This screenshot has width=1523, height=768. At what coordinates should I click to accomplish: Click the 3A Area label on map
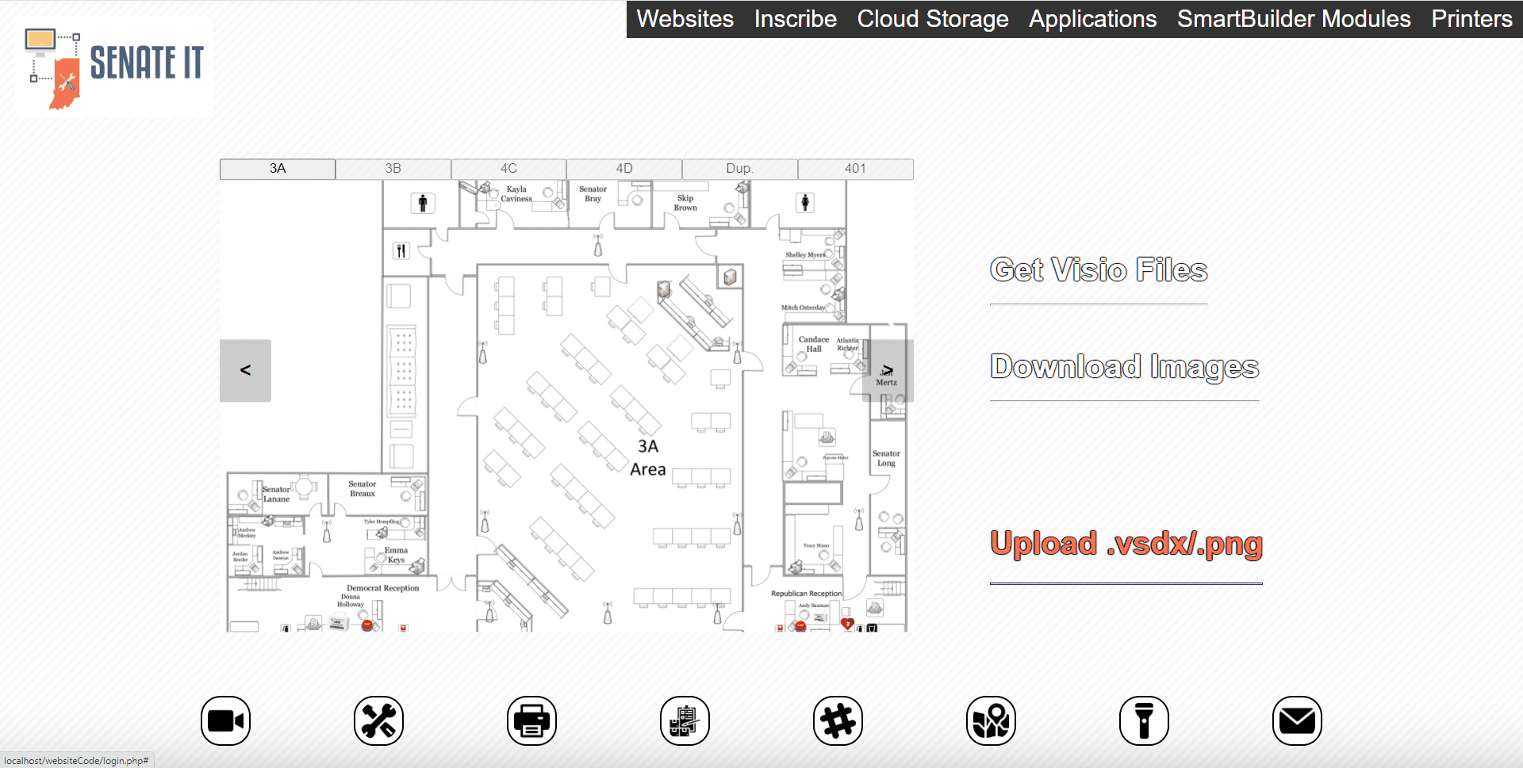(648, 458)
